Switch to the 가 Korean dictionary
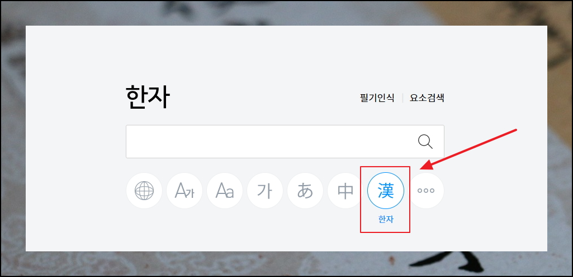Screen dimensions: 573x277 pos(264,191)
